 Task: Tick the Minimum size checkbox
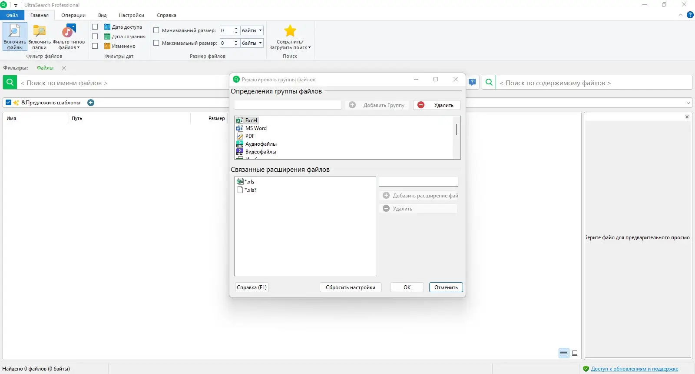tap(156, 30)
